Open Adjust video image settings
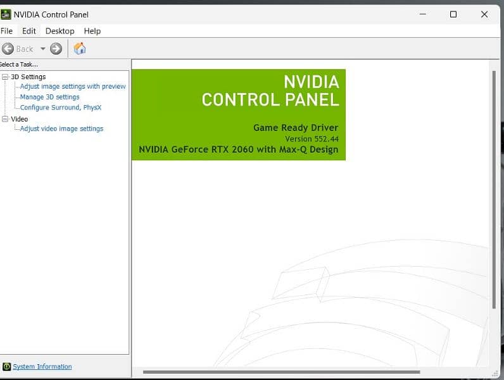Screen dimensions: 504x380 point(61,129)
